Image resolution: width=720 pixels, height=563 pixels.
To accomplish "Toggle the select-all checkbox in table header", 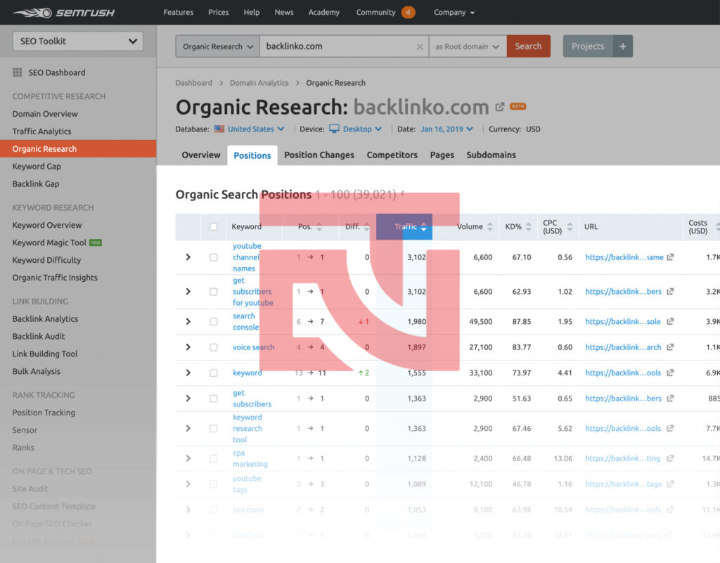I will [214, 226].
